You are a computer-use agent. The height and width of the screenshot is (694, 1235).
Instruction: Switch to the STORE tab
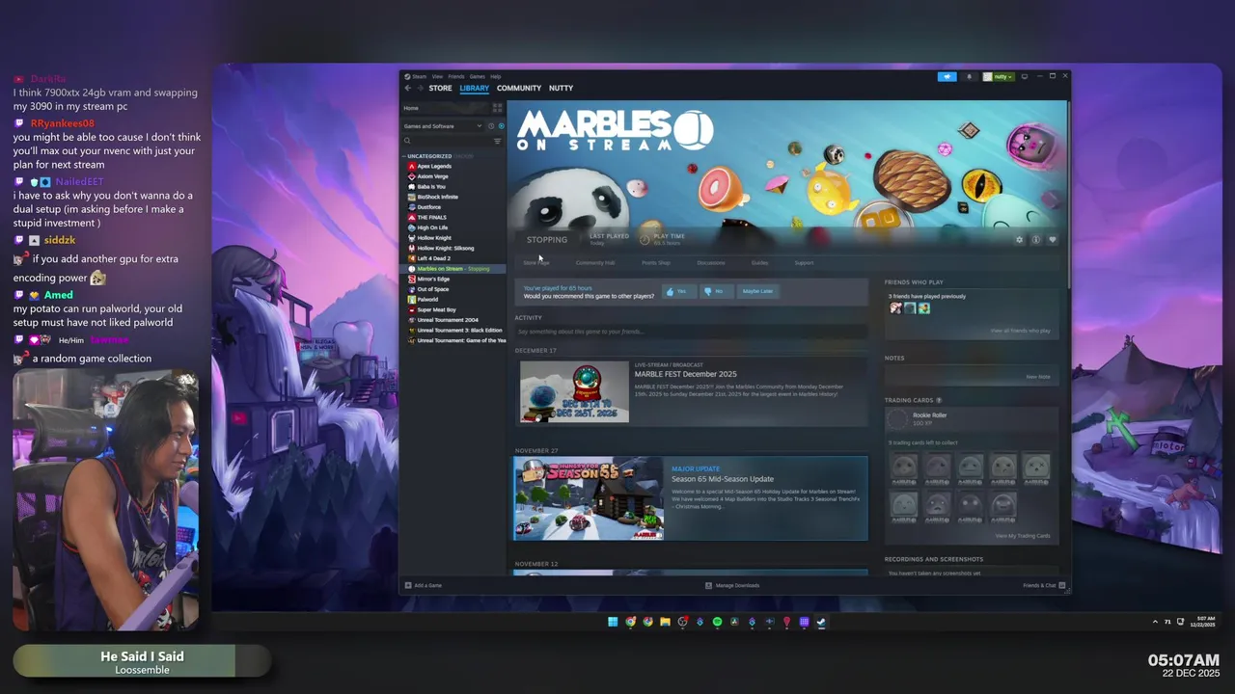coord(440,88)
